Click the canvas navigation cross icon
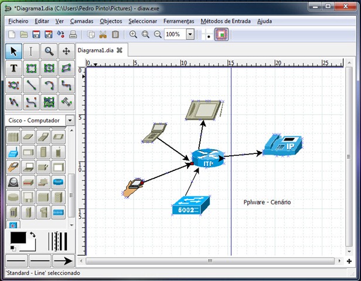 349,261
